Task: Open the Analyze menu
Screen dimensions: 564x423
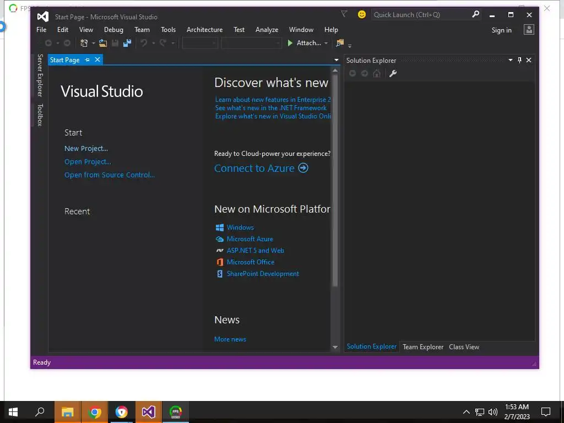Action: tap(267, 30)
